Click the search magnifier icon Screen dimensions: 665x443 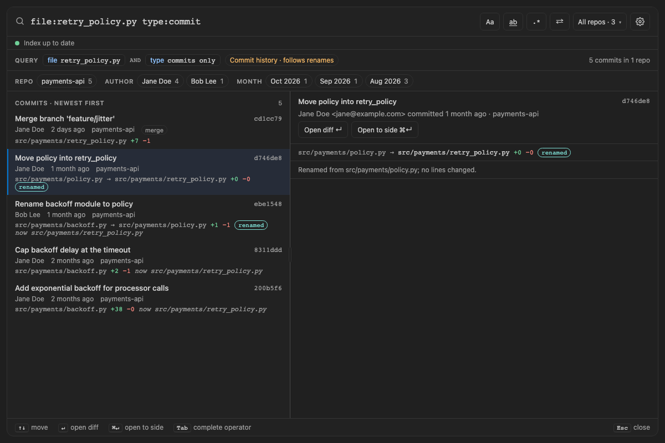tap(20, 22)
